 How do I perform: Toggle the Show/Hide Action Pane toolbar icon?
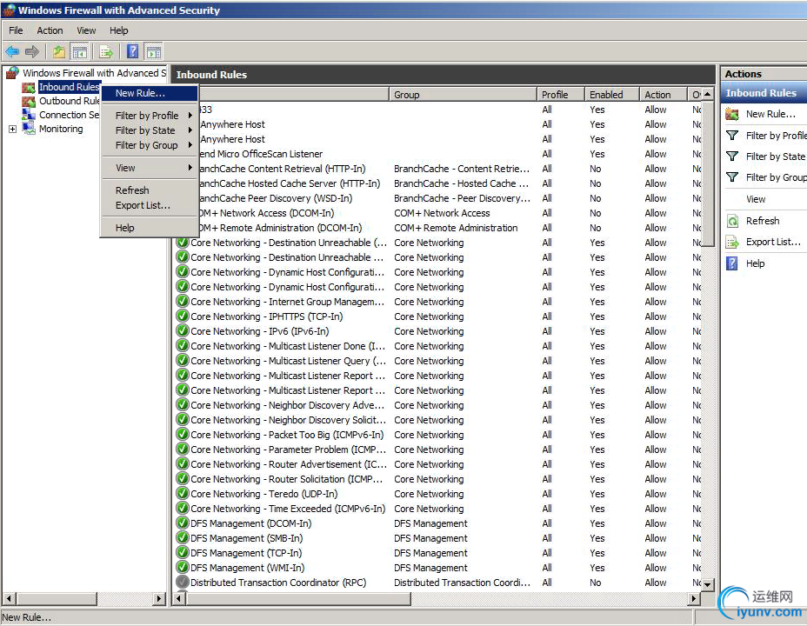(153, 51)
